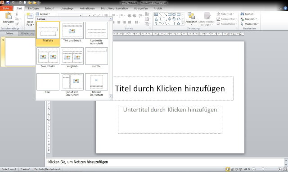This screenshot has height=172, width=288.
Task: Click the Deutsch (Deutschland) language status entry
Action: click(47, 169)
